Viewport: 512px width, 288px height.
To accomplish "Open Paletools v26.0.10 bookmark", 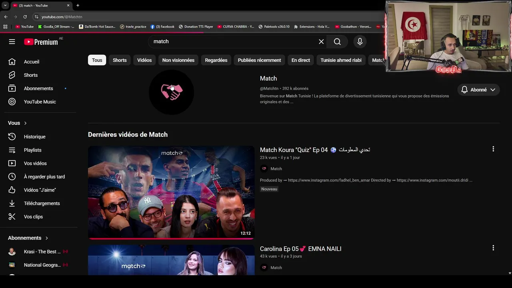I will pos(274,27).
